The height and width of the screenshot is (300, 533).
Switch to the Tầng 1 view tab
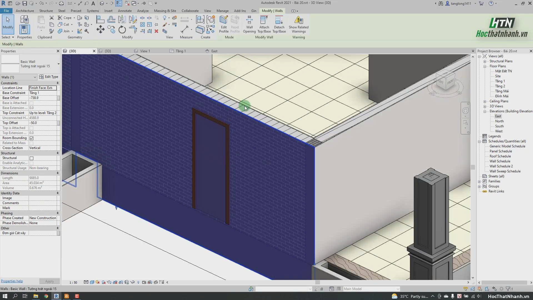tap(181, 51)
